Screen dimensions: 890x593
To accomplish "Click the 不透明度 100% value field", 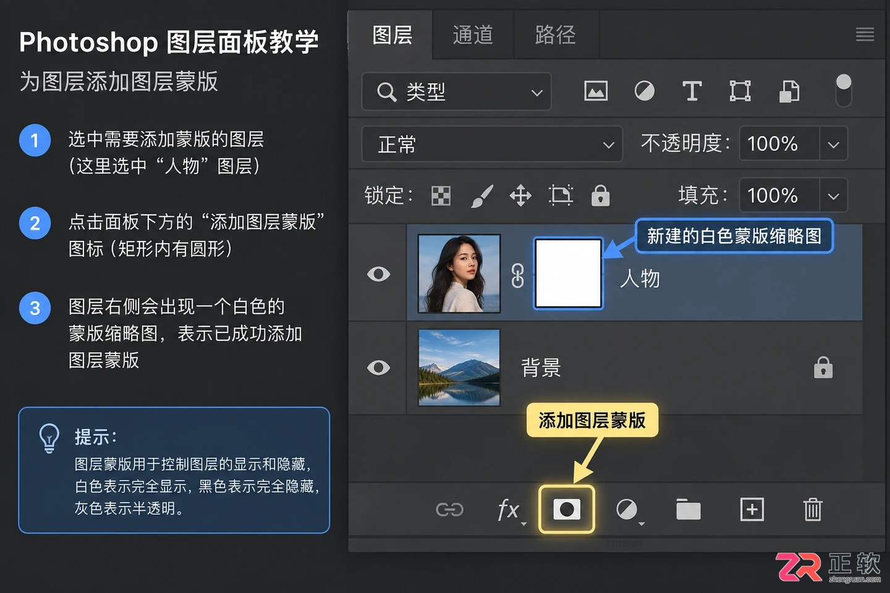I will tap(779, 145).
